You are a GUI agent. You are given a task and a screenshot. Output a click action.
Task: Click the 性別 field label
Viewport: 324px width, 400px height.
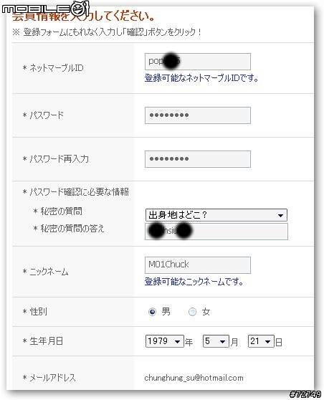point(38,312)
